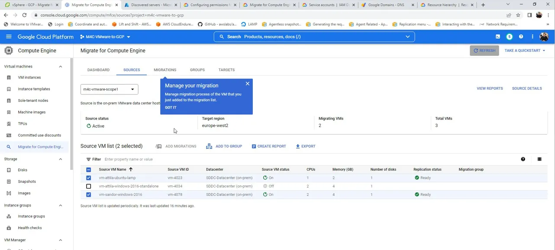
Task: Click the Instance groups item icon
Action: (9, 216)
